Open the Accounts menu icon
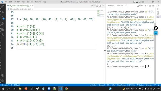This screenshot has width=161, height=91. [x=3, y=75]
